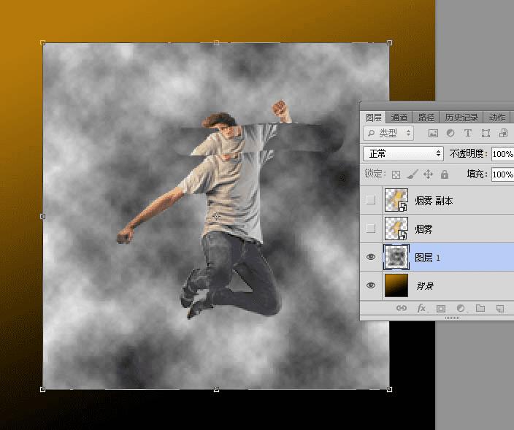Click the pixel layer filter icon

433,134
